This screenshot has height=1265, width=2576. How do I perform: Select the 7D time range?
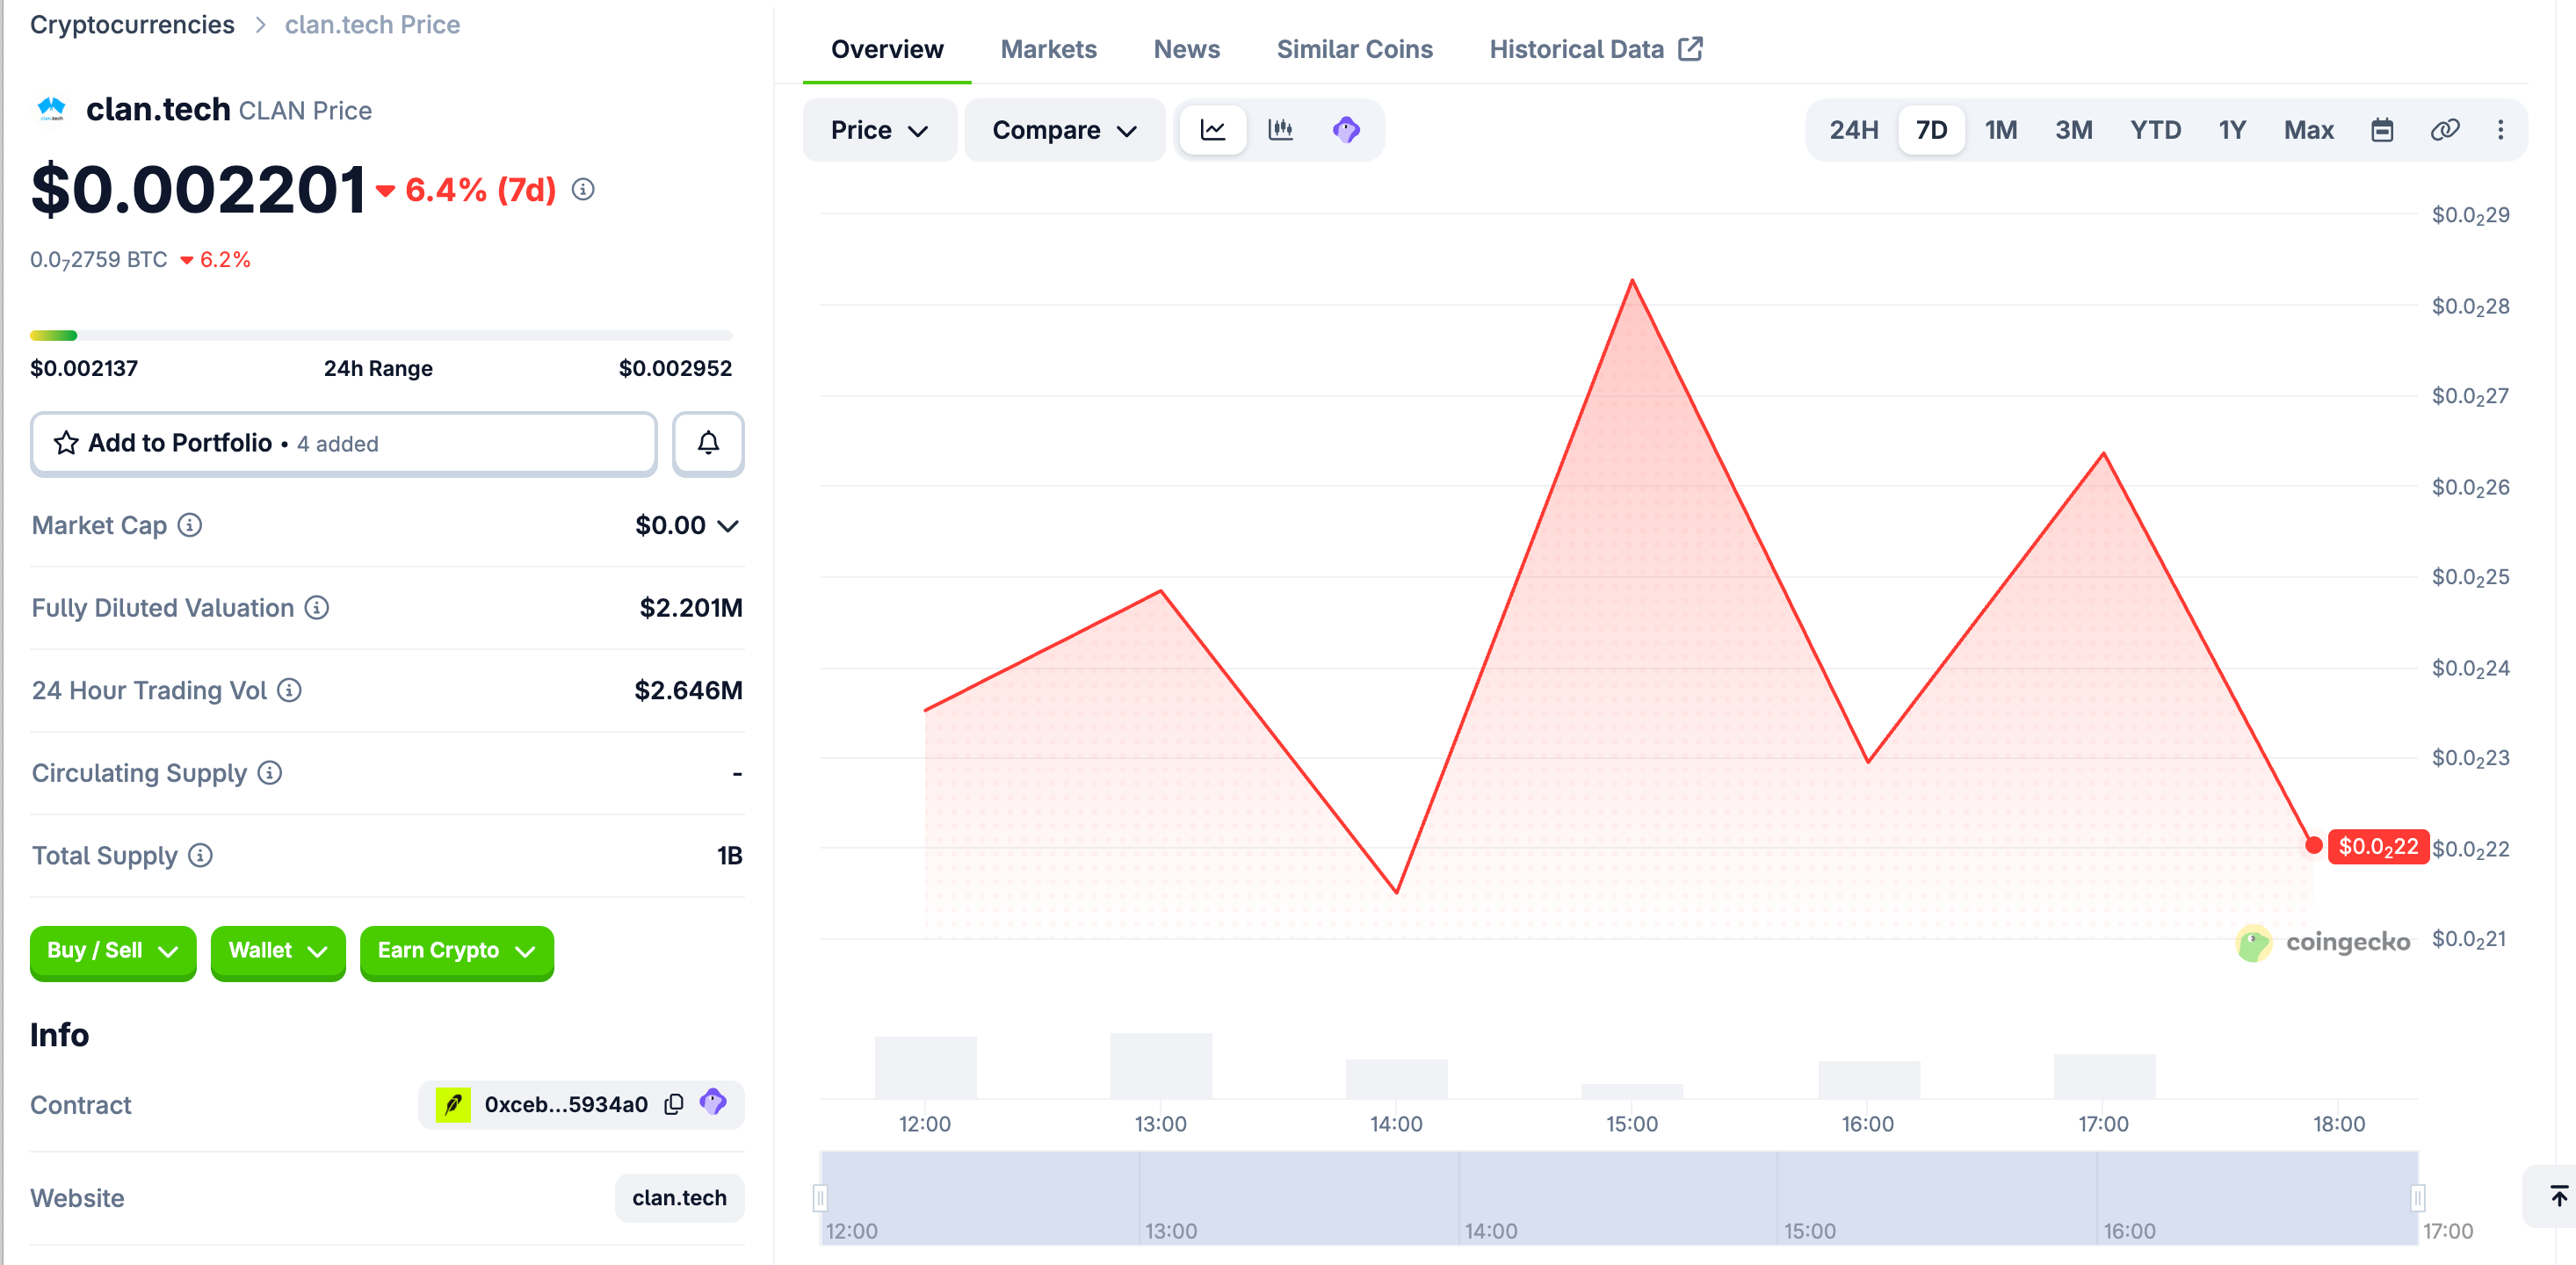click(1931, 130)
